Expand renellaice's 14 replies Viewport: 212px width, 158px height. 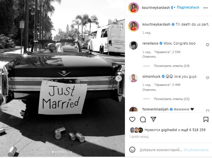click(x=172, y=66)
